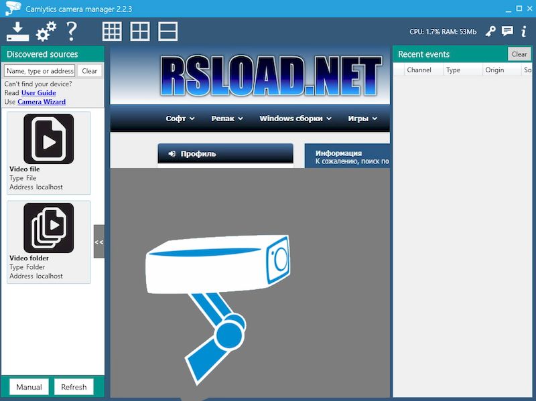The height and width of the screenshot is (401, 536).
Task: Expand the Windows сборки dropdown menu
Action: [295, 118]
